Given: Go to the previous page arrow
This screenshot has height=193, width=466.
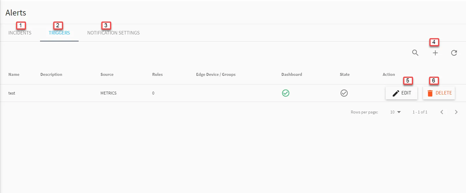Looking at the screenshot, I should click(442, 112).
